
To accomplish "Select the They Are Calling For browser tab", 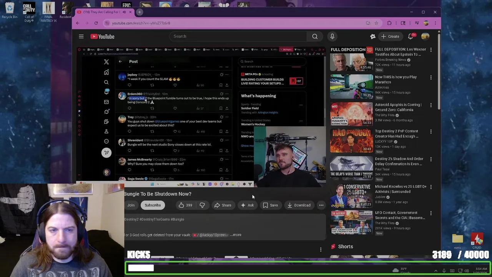I will (x=101, y=12).
